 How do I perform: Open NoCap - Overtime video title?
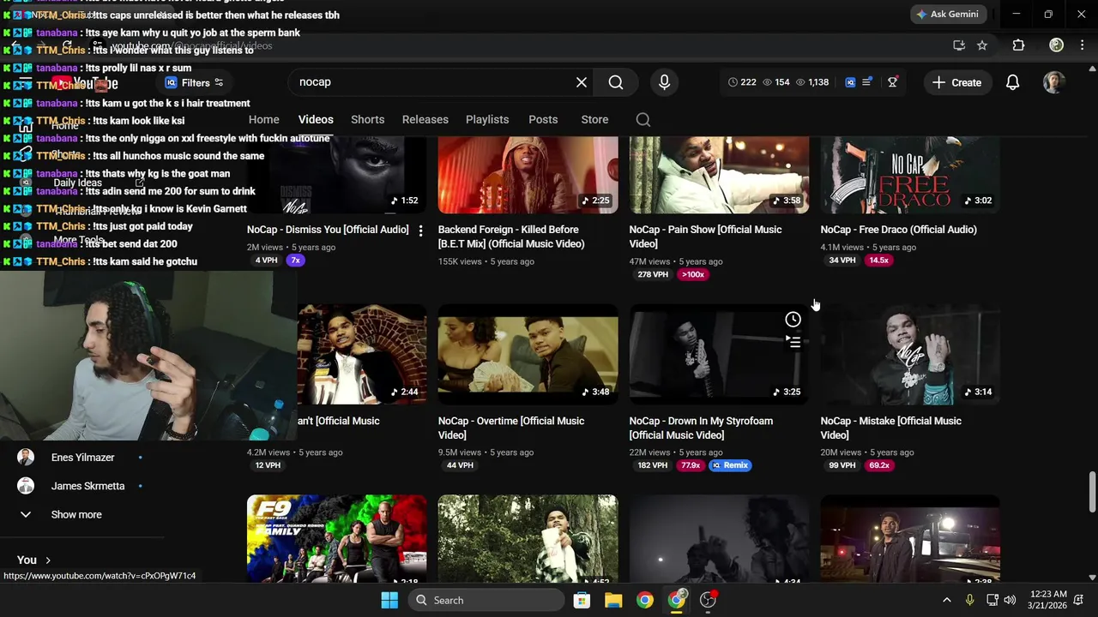point(511,428)
